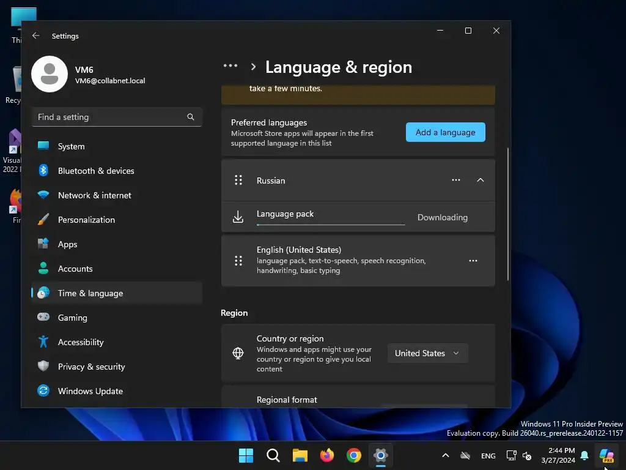Open Windows Update settings

click(x=117, y=391)
